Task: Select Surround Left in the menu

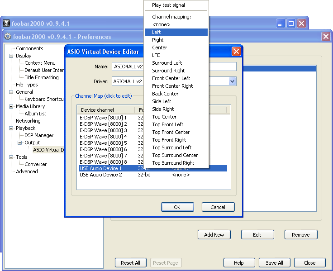Action: (176, 63)
